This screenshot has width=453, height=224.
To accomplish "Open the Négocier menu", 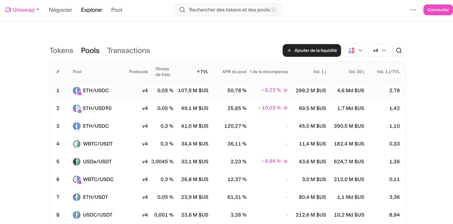I will point(60,10).
